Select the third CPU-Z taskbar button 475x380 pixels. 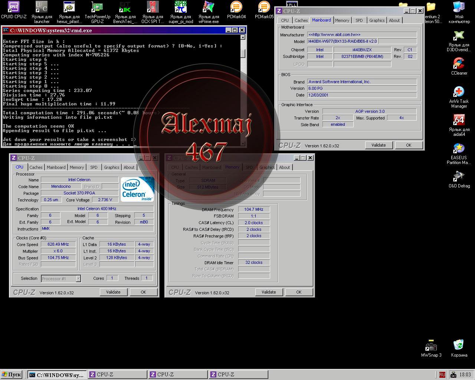[x=237, y=375]
